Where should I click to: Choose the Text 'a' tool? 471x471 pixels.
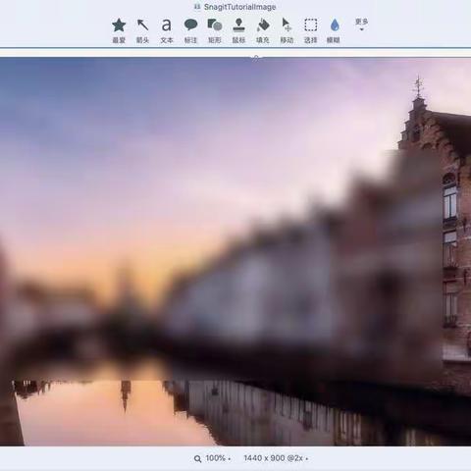(167, 30)
